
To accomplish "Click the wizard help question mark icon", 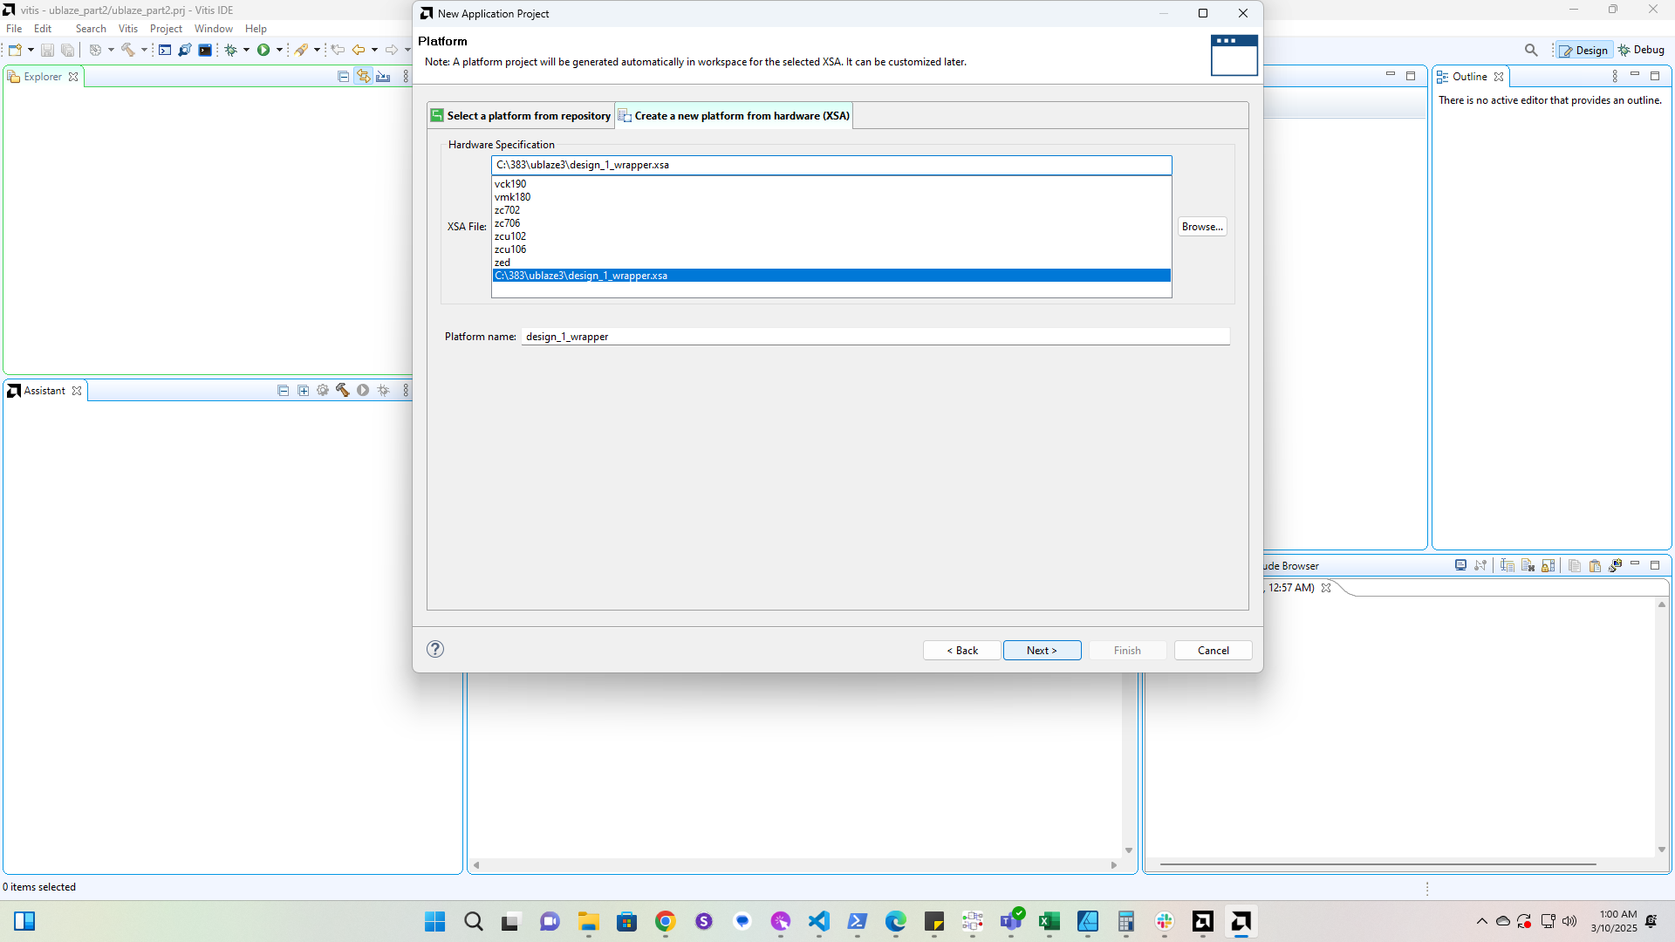I will click(435, 649).
